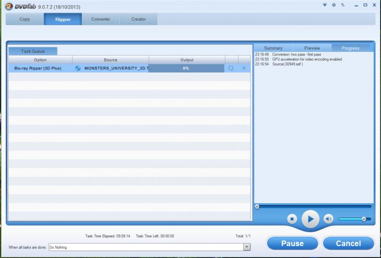Switch to the Copy tab
The width and height of the screenshot is (381, 258).
(25, 19)
